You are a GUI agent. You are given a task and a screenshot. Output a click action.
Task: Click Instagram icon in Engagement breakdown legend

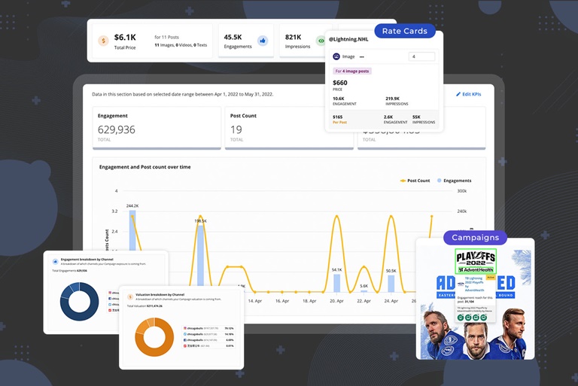110,293
